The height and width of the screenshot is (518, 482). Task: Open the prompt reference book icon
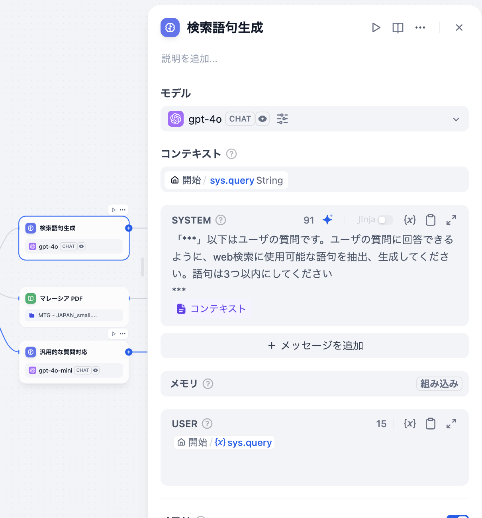397,27
